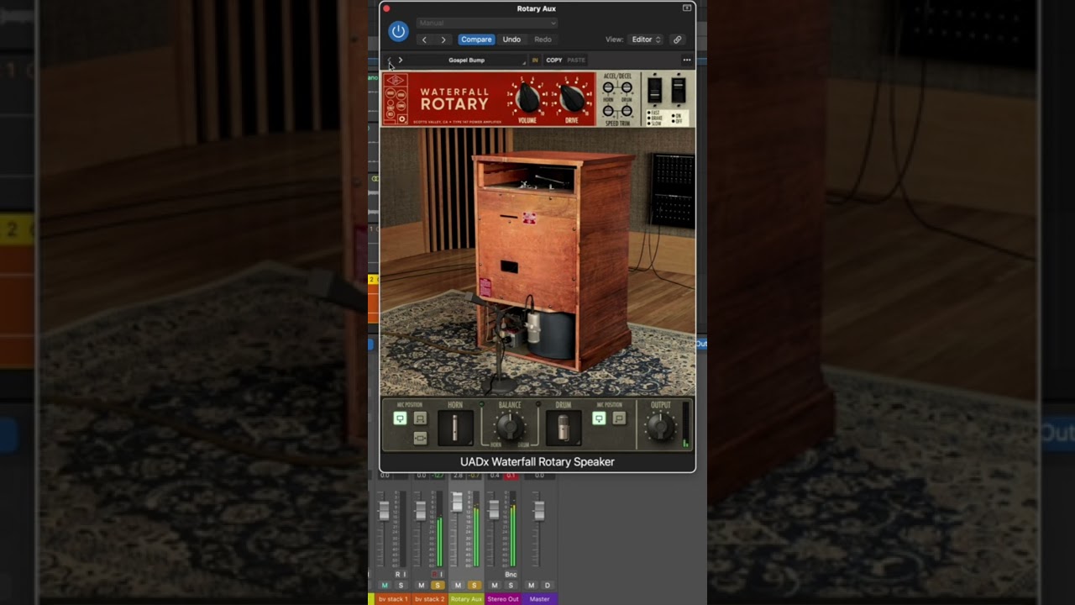
Task: Mute the bv stack 2 channel
Action: pos(422,585)
